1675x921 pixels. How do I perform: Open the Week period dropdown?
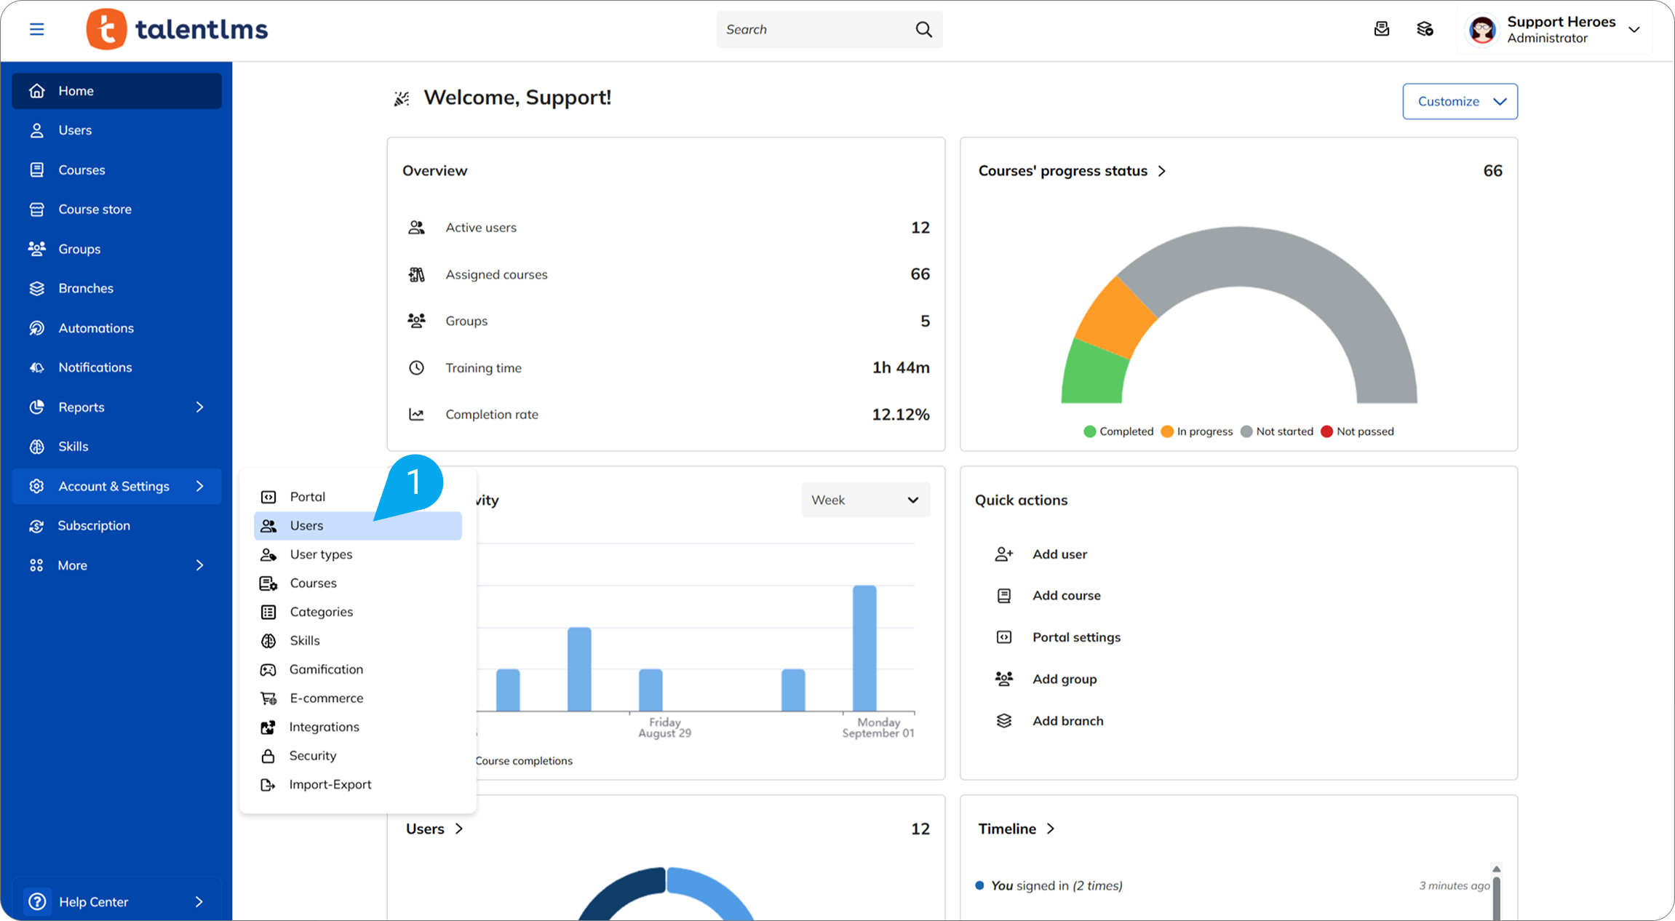click(x=865, y=500)
